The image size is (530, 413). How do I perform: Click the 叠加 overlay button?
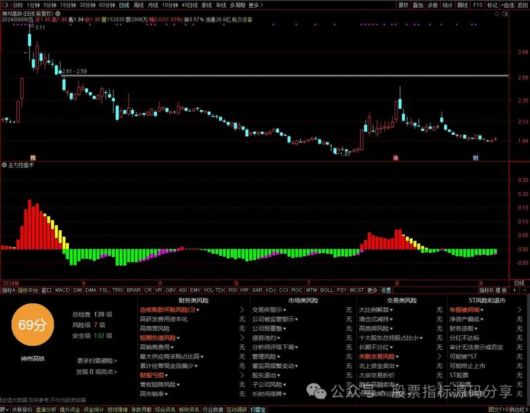[418, 5]
